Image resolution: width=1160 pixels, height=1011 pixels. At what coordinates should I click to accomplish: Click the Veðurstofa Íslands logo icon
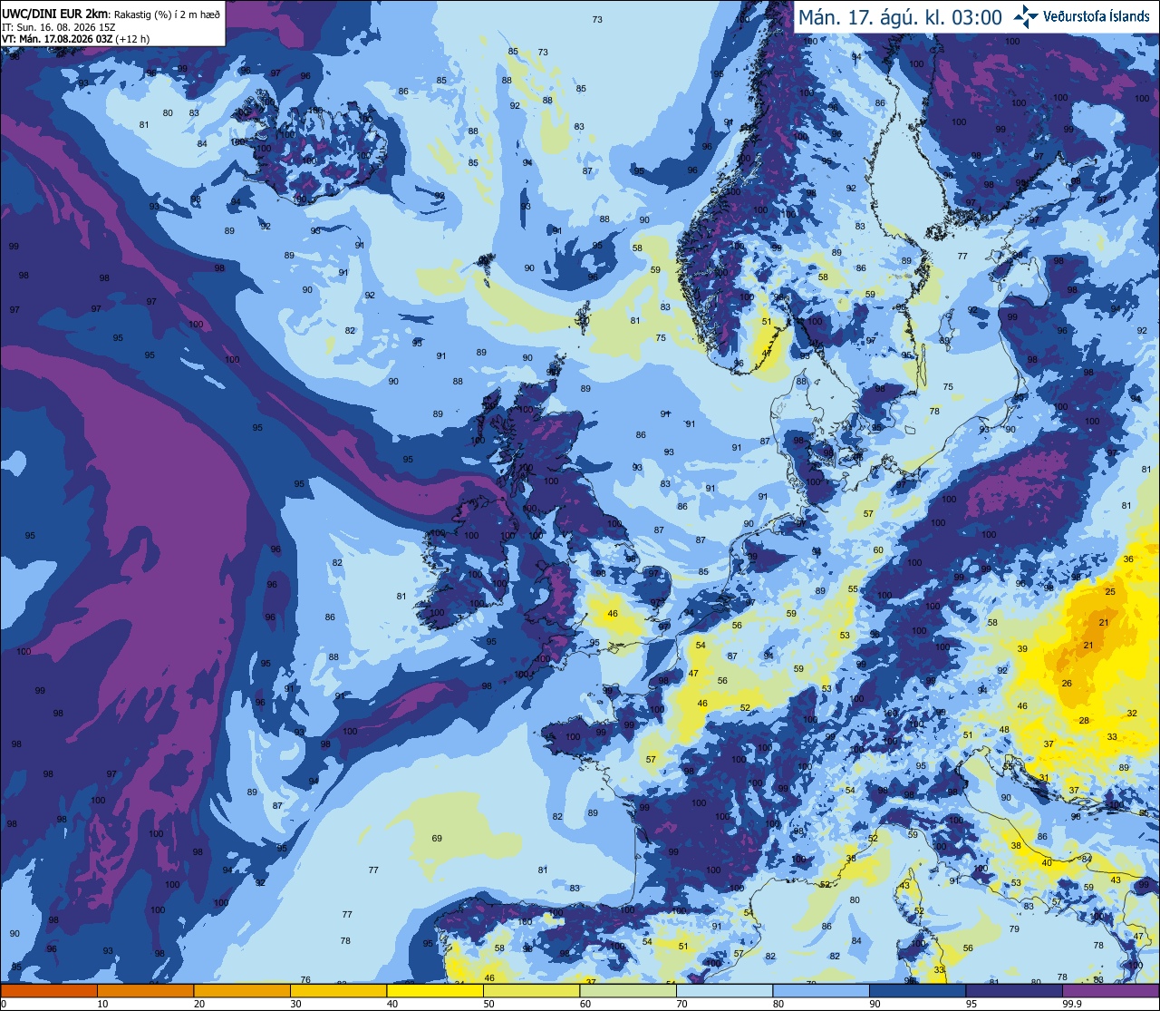(x=1026, y=15)
